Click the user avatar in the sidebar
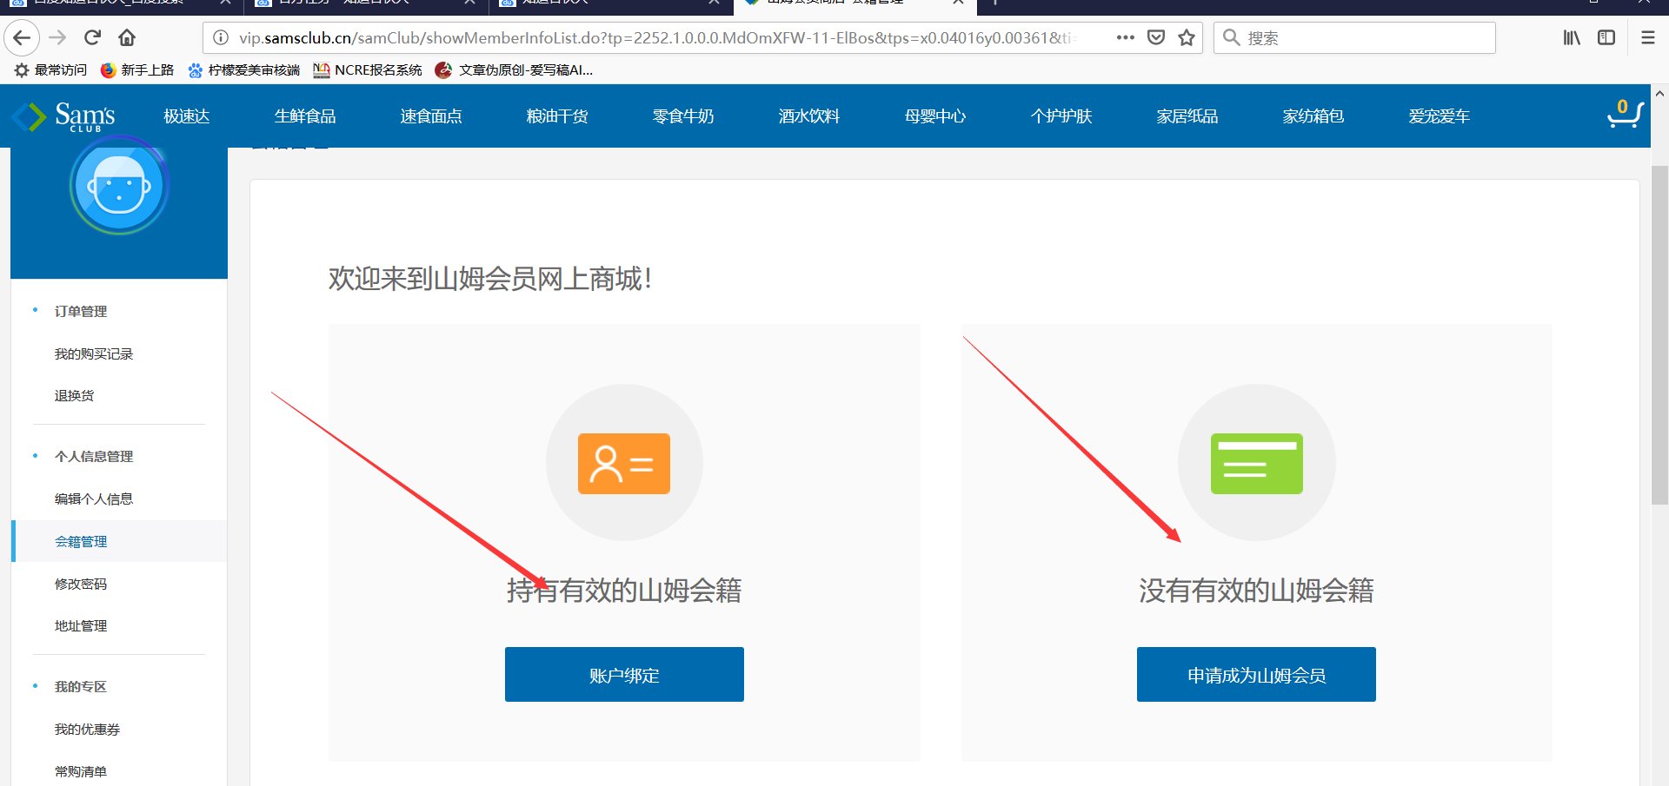 119,185
